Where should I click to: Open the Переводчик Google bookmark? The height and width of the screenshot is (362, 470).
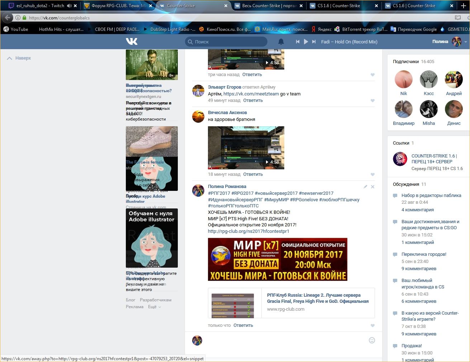(414, 29)
